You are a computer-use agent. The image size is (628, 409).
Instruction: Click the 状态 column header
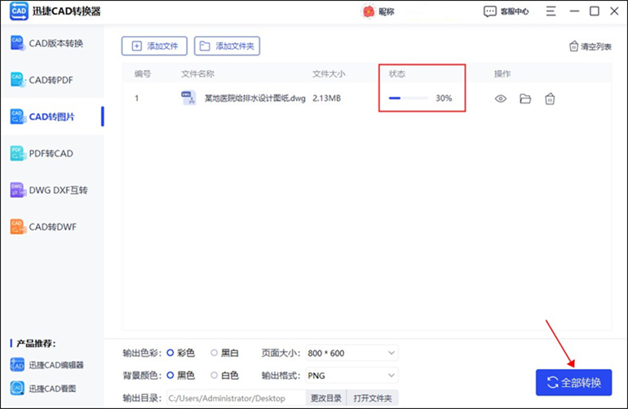tap(397, 73)
